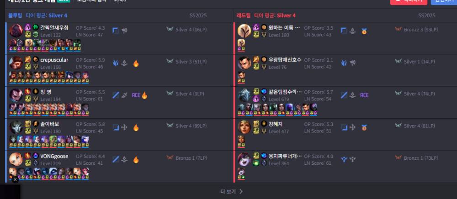Click the fire streak icon beside crepuscular
The image size is (457, 199).
click(x=136, y=63)
